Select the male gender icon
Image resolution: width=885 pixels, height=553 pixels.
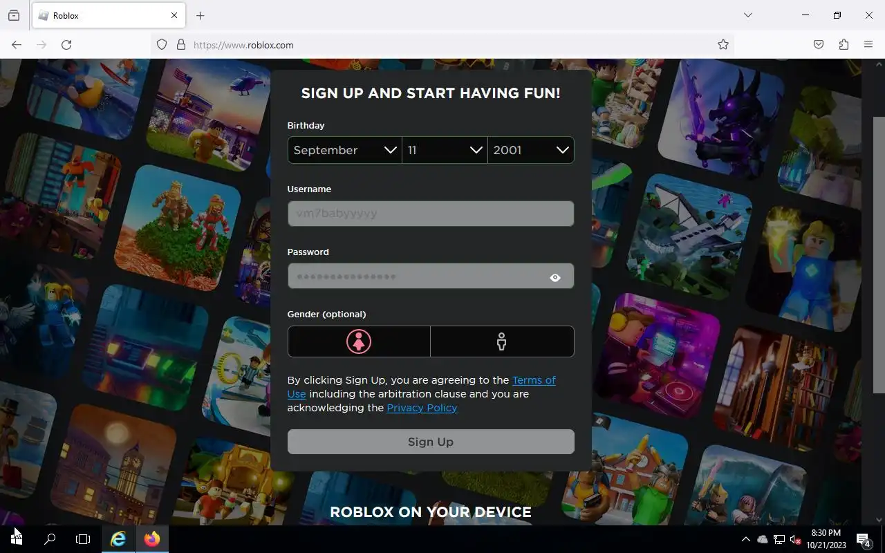click(502, 341)
